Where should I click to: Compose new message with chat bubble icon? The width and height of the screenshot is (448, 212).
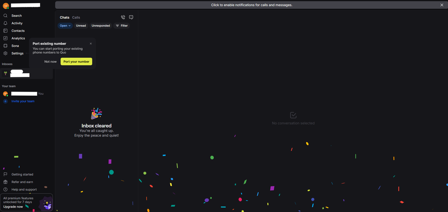click(x=131, y=17)
